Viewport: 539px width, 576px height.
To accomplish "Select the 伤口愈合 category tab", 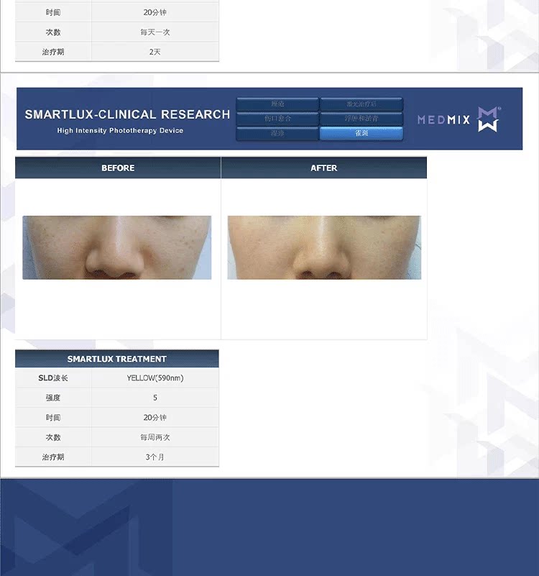I will [x=277, y=119].
